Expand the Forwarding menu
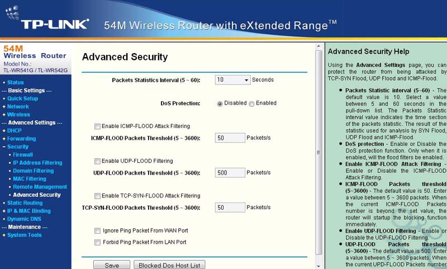The height and width of the screenshot is (269, 447). [21, 139]
